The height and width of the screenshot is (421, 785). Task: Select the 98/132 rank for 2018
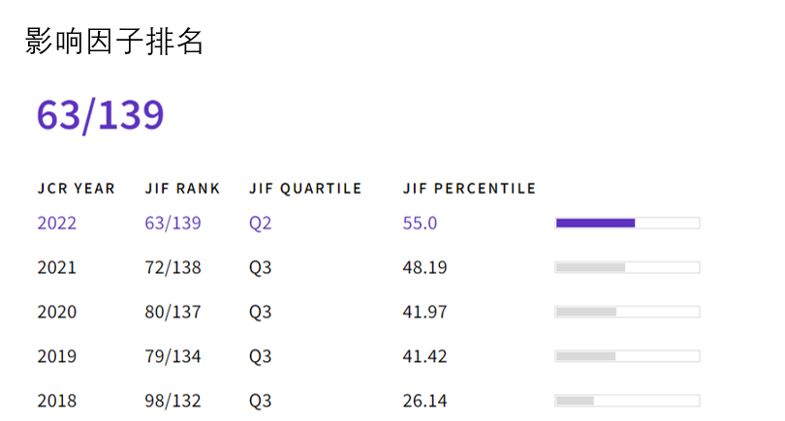tap(173, 401)
